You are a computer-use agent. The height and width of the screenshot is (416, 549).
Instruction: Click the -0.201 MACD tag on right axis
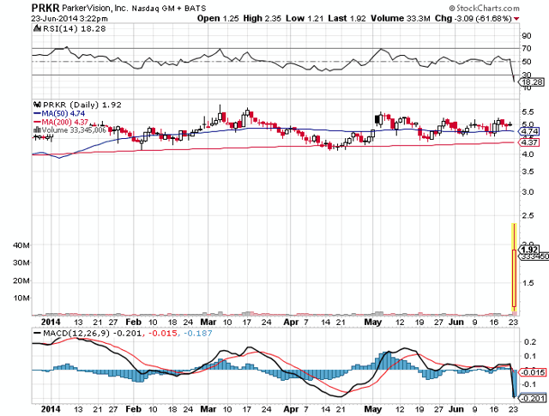coord(532,399)
